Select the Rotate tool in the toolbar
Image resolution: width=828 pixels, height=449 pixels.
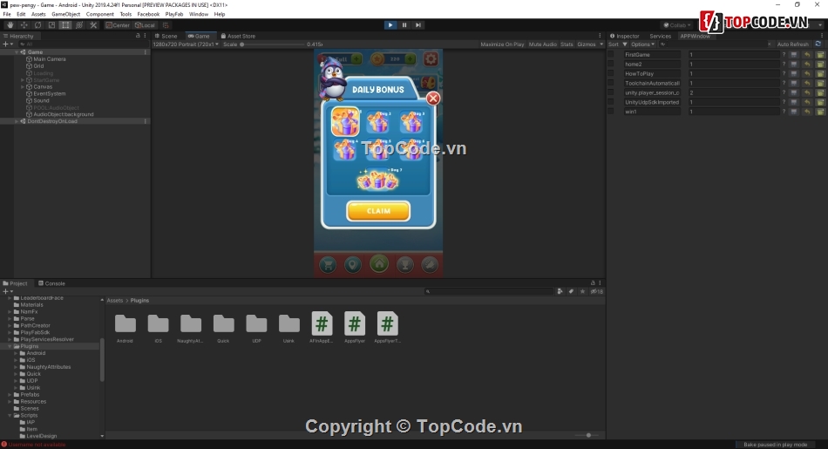37,24
